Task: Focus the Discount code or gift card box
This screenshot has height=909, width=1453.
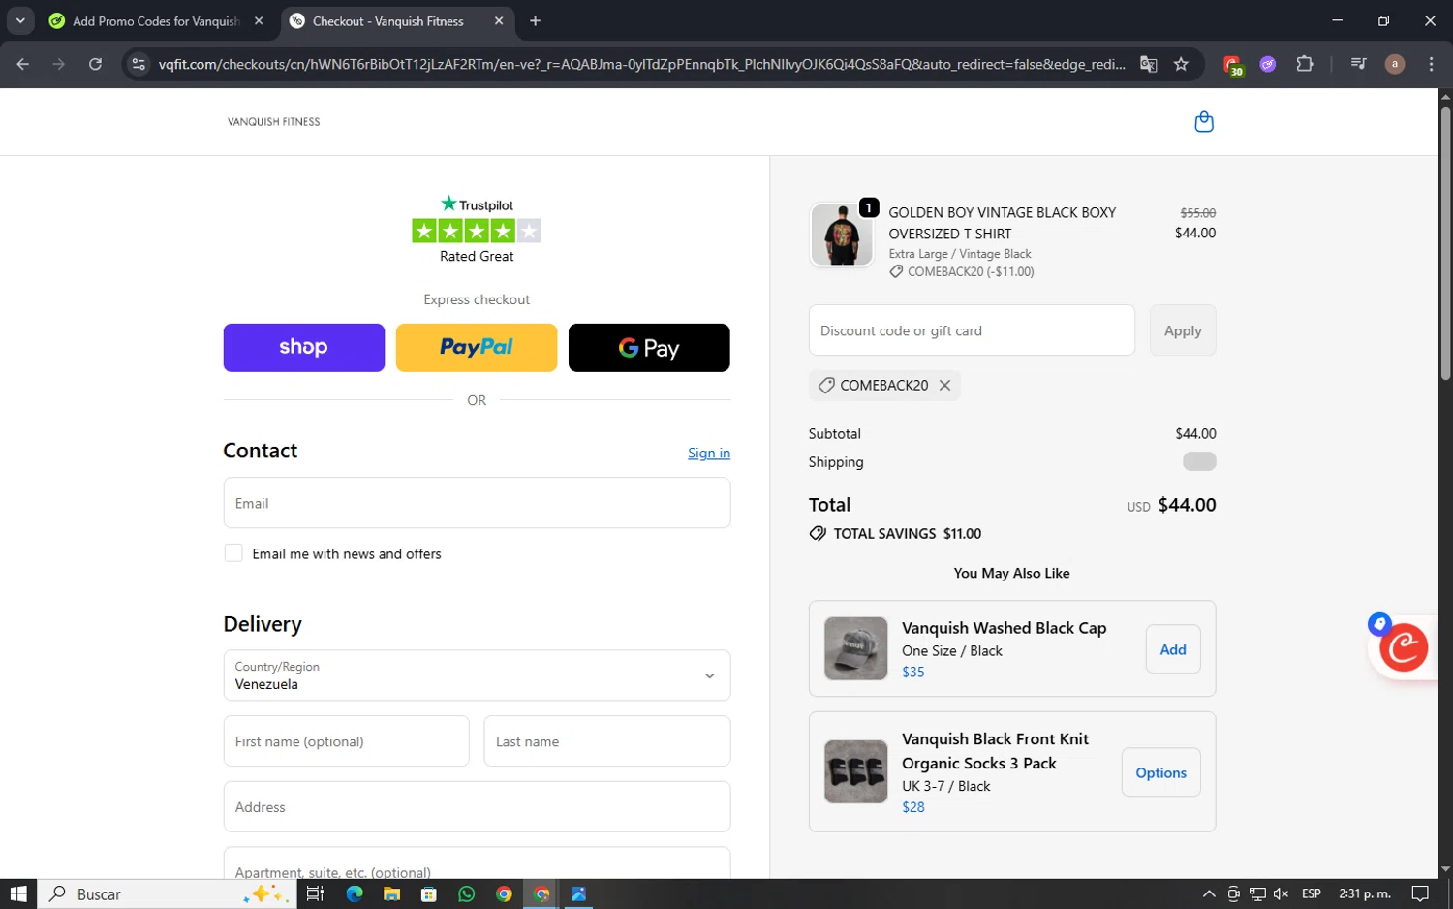Action: [972, 330]
